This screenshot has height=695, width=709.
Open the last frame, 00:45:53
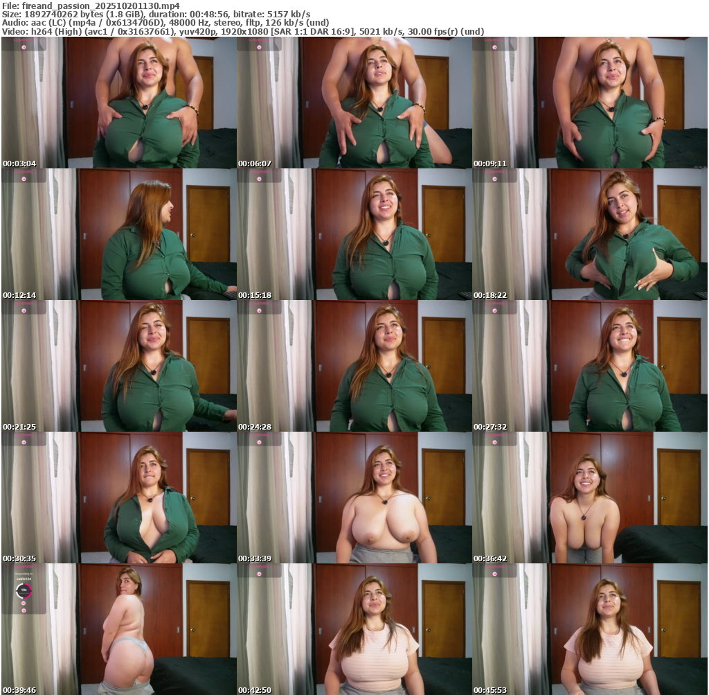tap(590, 629)
